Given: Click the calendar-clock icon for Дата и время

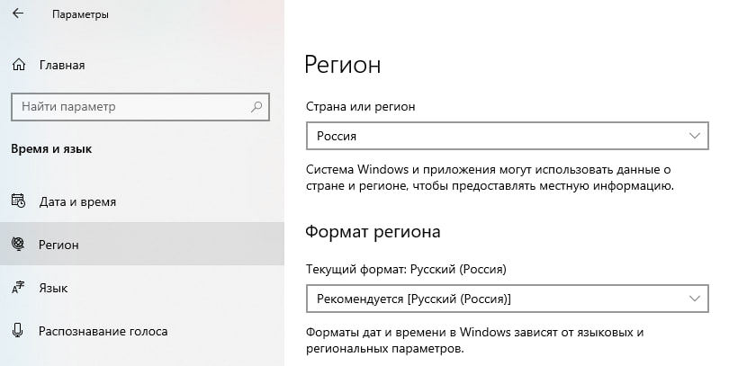Looking at the screenshot, I should pyautogui.click(x=19, y=201).
